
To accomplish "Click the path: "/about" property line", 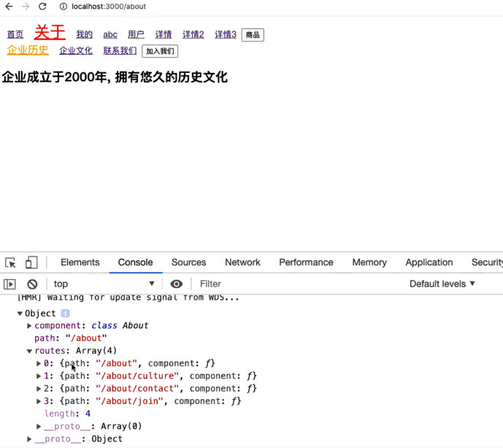I will pos(71,338).
